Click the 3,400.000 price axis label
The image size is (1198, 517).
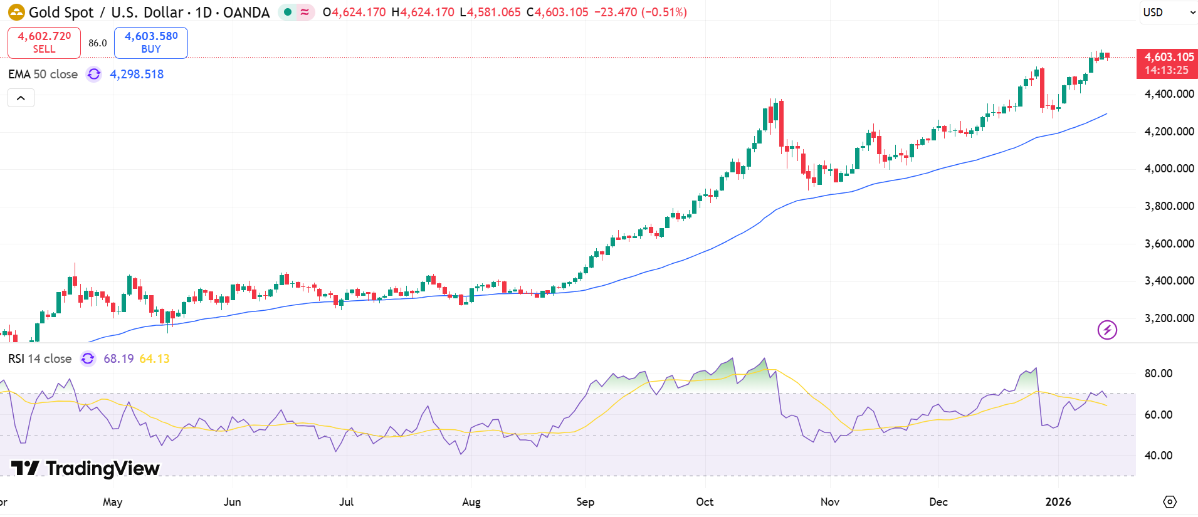tap(1169, 281)
